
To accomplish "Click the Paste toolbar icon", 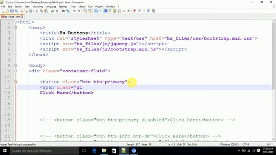I will tap(46, 11).
